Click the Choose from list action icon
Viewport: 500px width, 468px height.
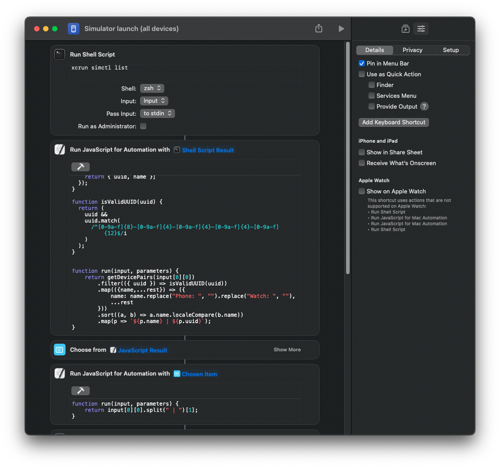(x=60, y=350)
